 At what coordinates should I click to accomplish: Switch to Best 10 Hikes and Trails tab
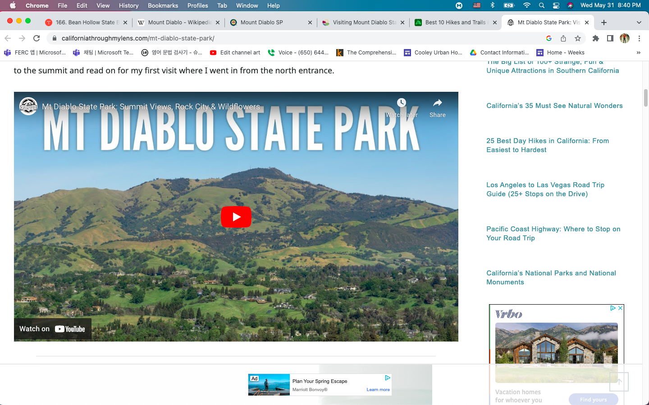(x=456, y=22)
